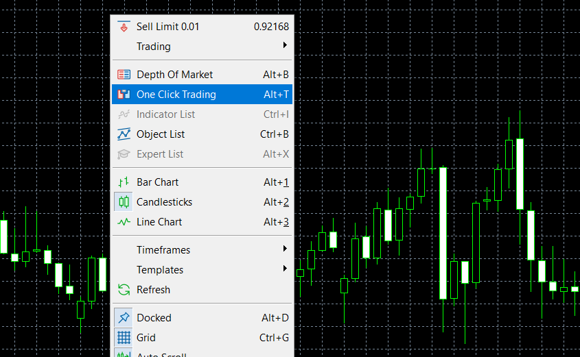Image resolution: width=580 pixels, height=357 pixels.
Task: Click the Candlesticks chart icon
Action: tap(124, 202)
